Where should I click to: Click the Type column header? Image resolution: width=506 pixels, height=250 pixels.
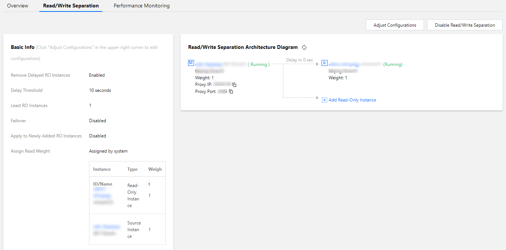[x=132, y=169]
